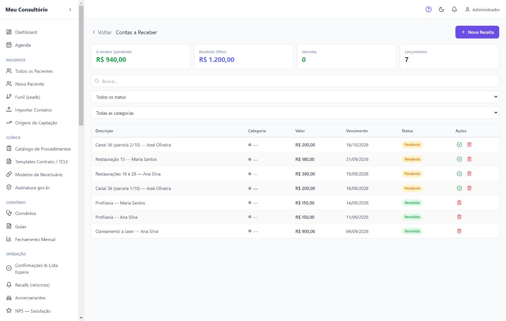Mark Restauração 15 Maria Santos as received

(x=459, y=159)
